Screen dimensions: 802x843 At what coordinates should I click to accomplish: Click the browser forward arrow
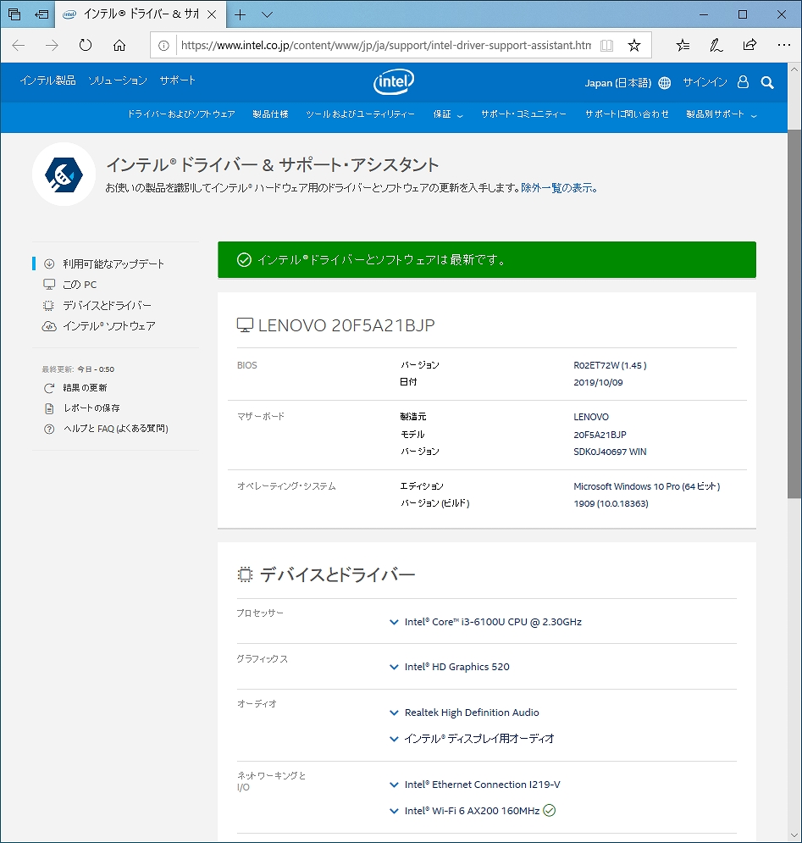click(52, 45)
